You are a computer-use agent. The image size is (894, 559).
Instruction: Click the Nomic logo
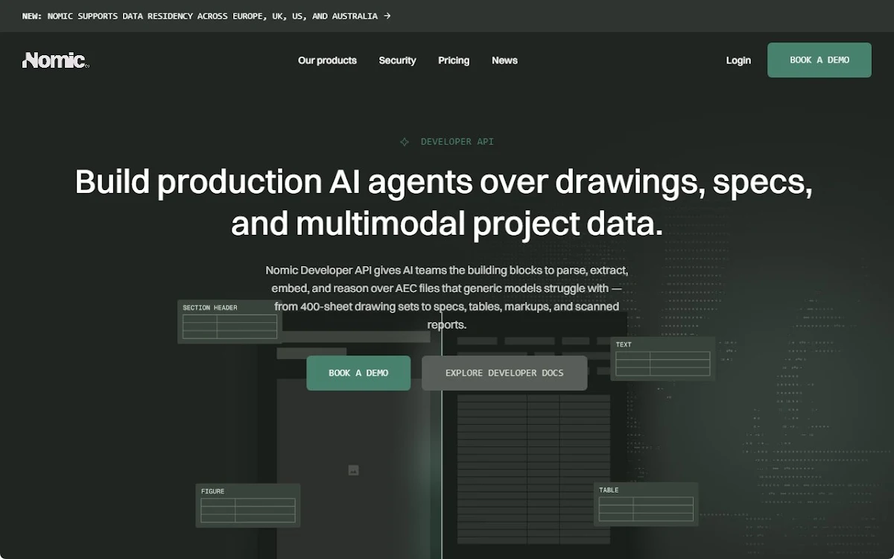pyautogui.click(x=56, y=60)
